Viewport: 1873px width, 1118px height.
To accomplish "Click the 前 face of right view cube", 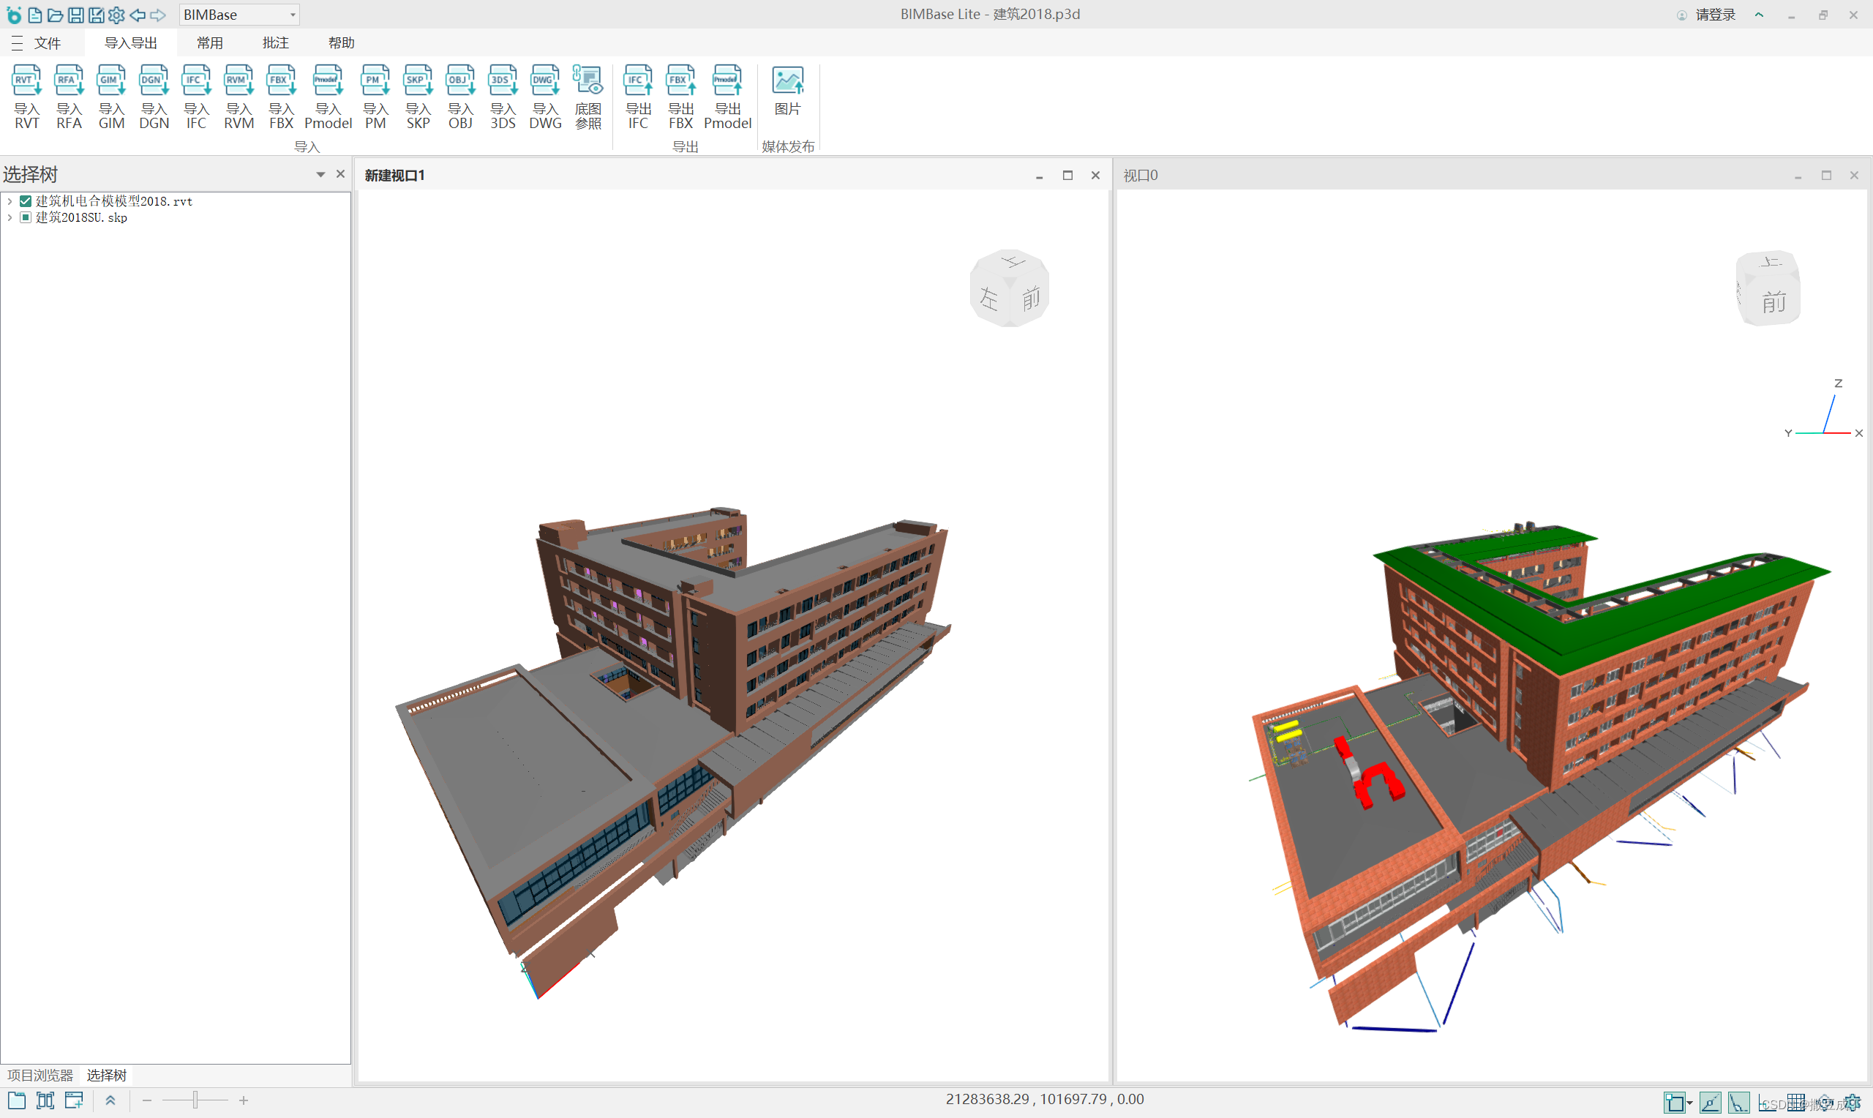I will tap(1773, 302).
